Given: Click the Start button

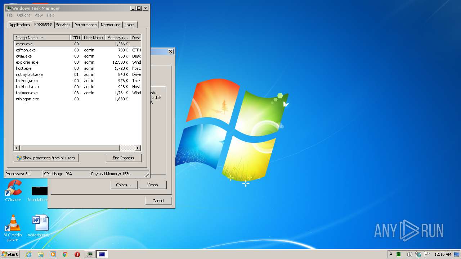Looking at the screenshot, I should pos(10,254).
